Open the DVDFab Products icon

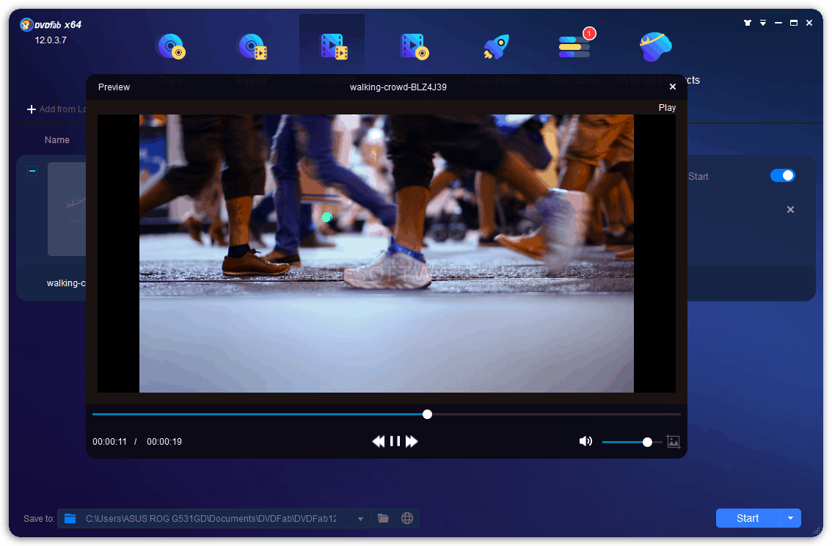pyautogui.click(x=656, y=46)
